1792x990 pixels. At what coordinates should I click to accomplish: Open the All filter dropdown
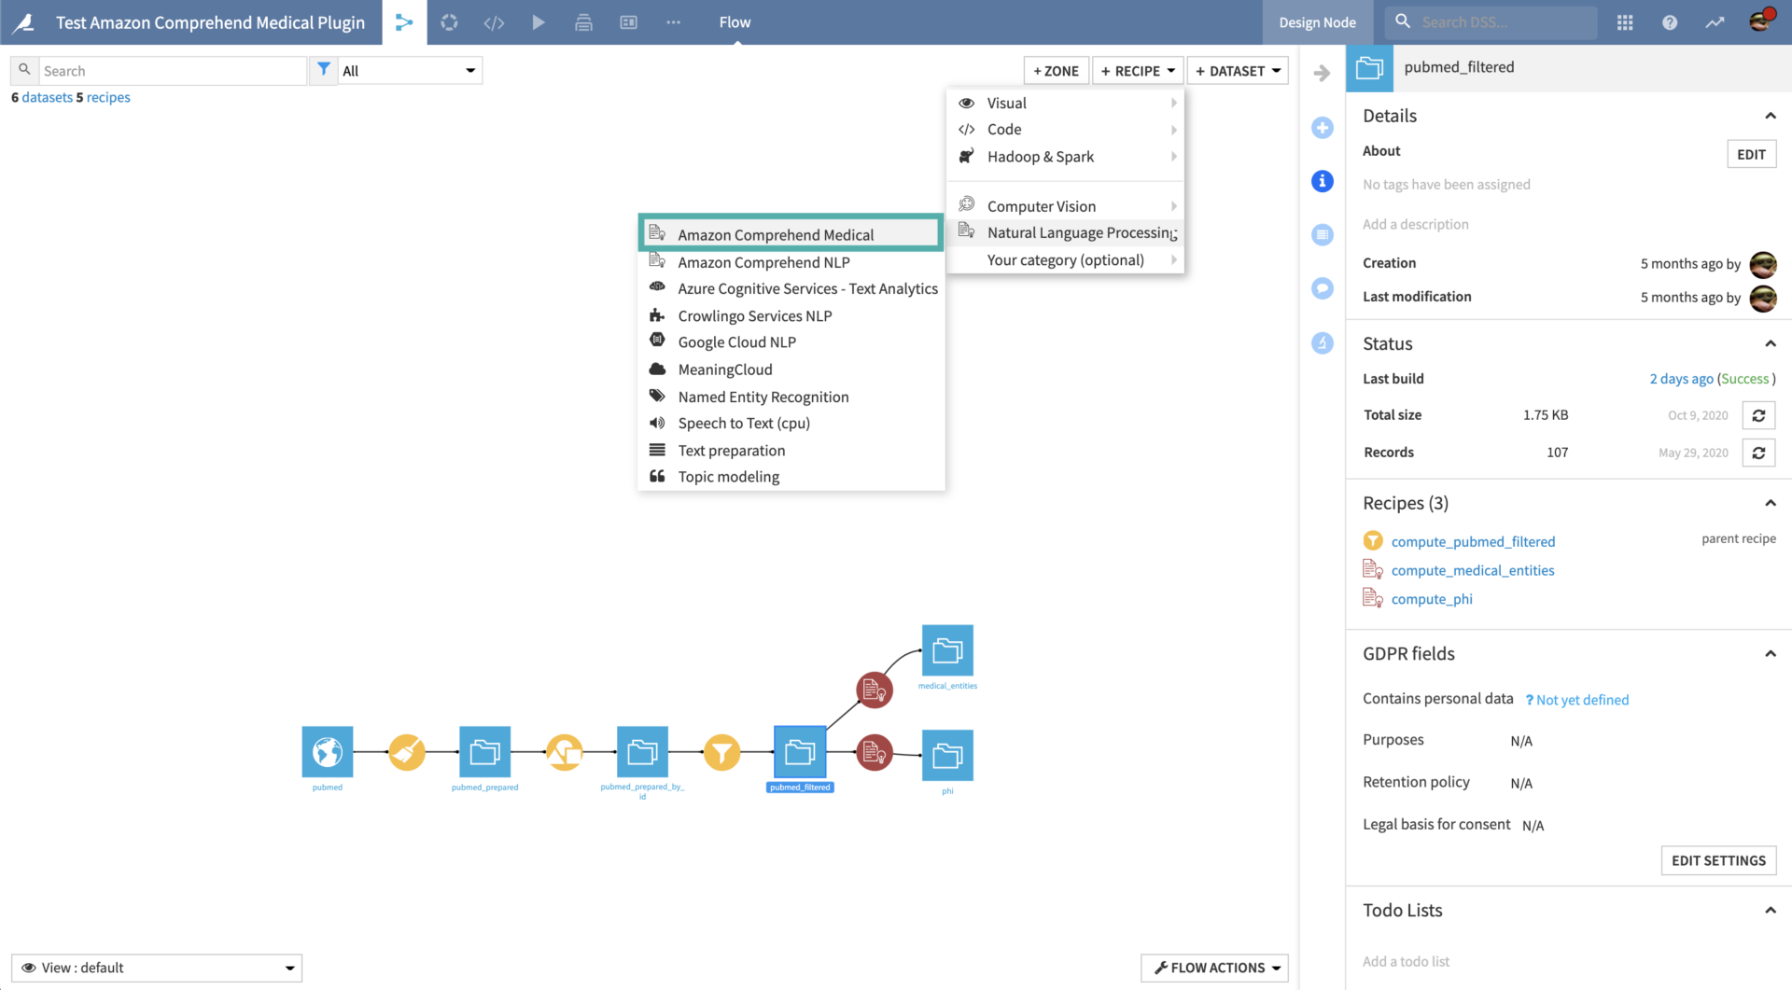[x=408, y=69]
